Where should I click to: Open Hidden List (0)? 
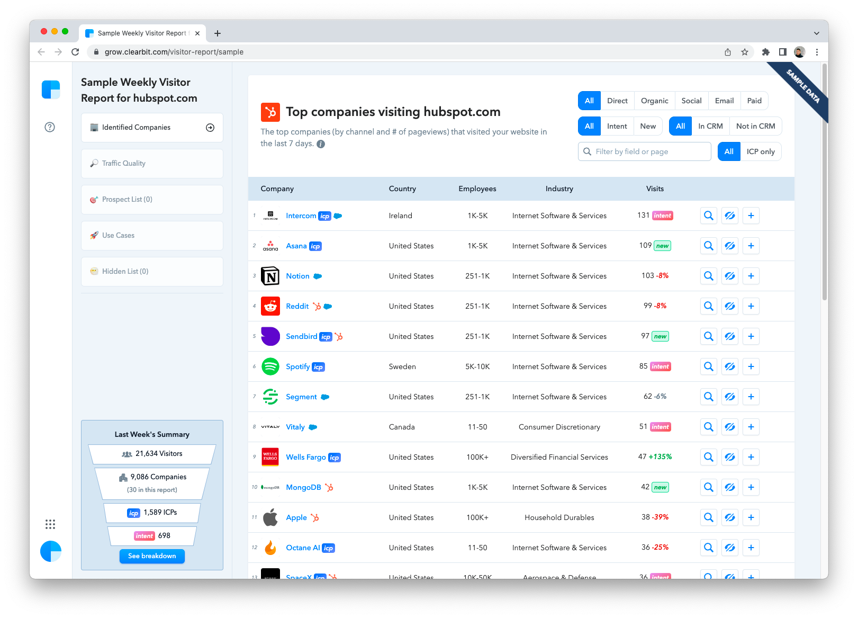click(152, 272)
